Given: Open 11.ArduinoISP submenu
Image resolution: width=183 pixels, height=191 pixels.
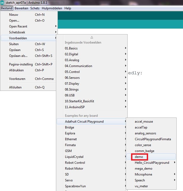Looking at the screenshot, I should (92, 107).
